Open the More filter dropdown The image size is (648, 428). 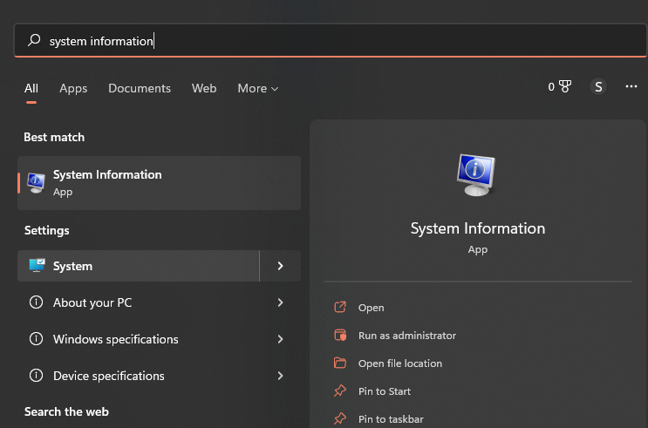click(257, 88)
